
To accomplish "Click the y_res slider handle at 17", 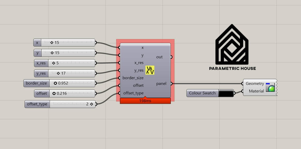I will pyautogui.click(x=58, y=73).
